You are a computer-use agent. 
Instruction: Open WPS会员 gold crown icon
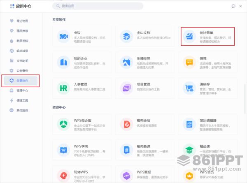point(189,176)
